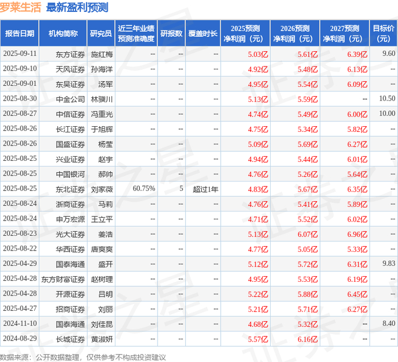Click analyst name 于旭辉

click(102, 129)
